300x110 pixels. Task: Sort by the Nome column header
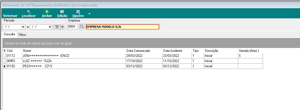click(x=74, y=51)
